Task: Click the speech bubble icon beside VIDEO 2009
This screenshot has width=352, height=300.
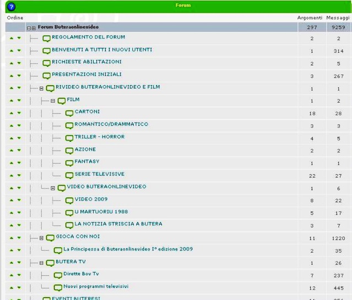Action: point(69,201)
